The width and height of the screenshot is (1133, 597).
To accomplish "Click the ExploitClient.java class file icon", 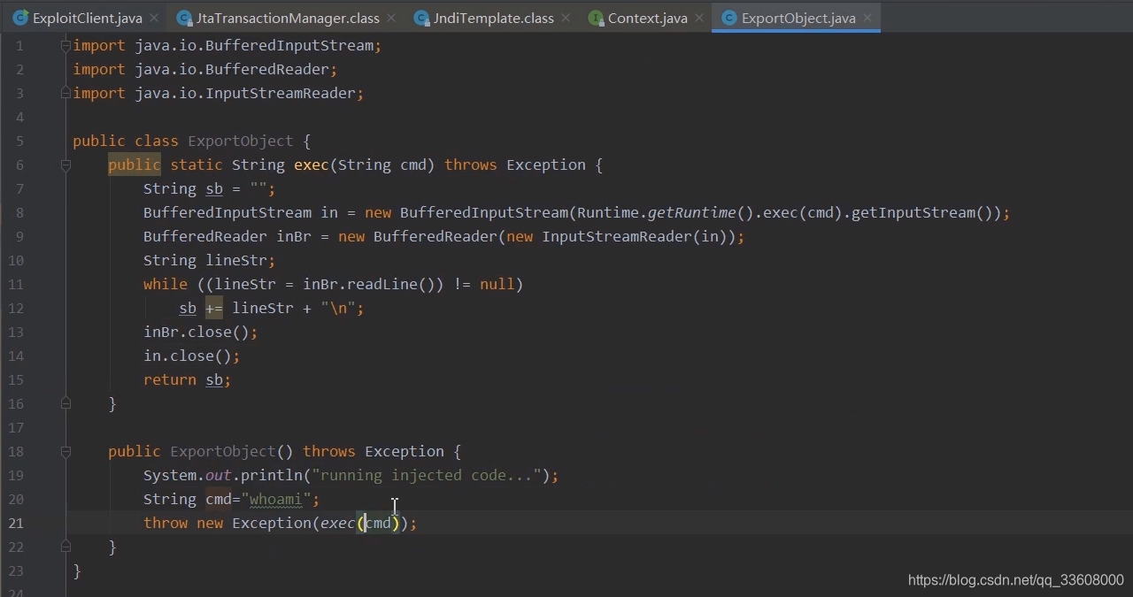I will tap(20, 18).
